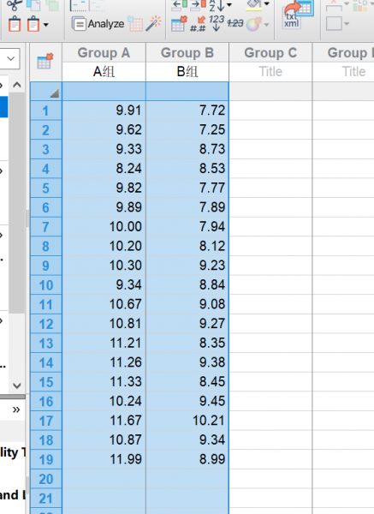The image size is (374, 514).
Task: Click cell with value 8.24
Action: tap(104, 169)
